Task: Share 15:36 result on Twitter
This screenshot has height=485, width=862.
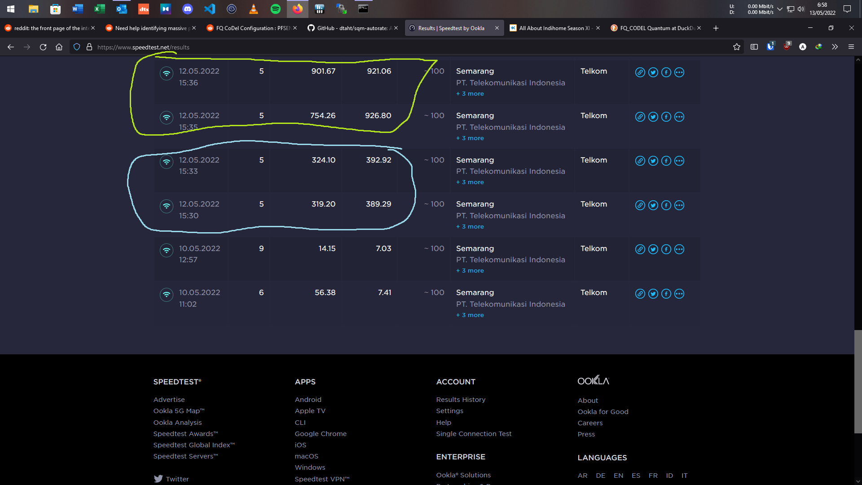Action: point(653,72)
